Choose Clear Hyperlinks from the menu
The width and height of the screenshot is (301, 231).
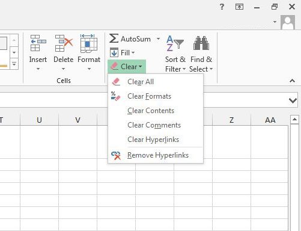click(156, 140)
